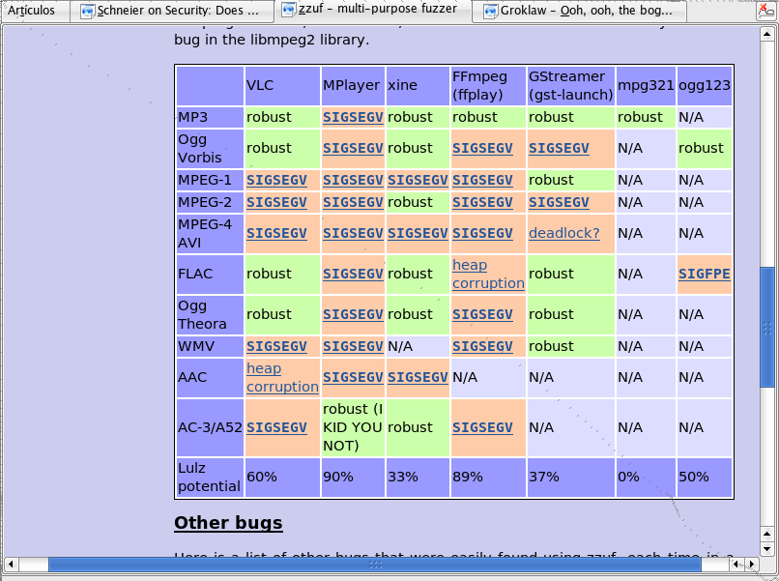Click the "AC-3/A52" row label
The width and height of the screenshot is (779, 581).
[x=210, y=428]
